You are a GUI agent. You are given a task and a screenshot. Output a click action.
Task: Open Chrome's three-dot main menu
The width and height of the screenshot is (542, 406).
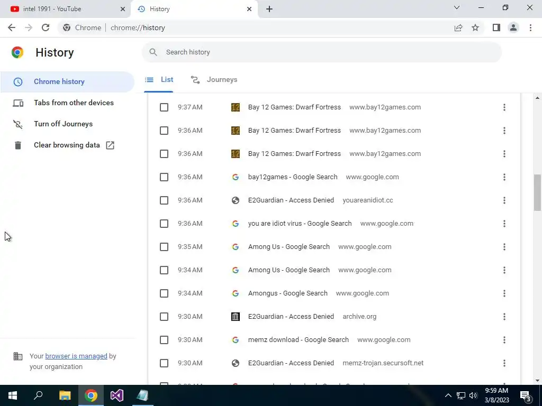[530, 27]
